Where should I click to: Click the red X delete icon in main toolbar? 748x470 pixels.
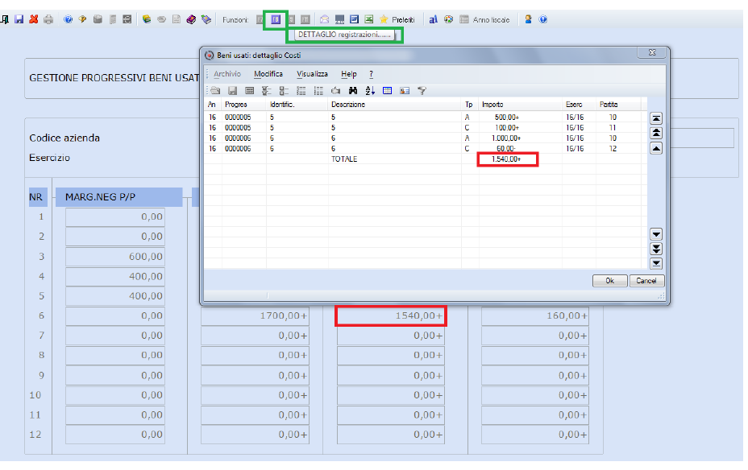[34, 19]
